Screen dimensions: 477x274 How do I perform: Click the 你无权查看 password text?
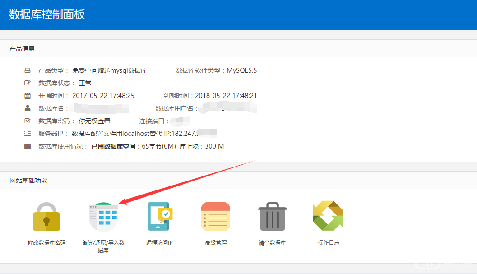click(x=94, y=121)
